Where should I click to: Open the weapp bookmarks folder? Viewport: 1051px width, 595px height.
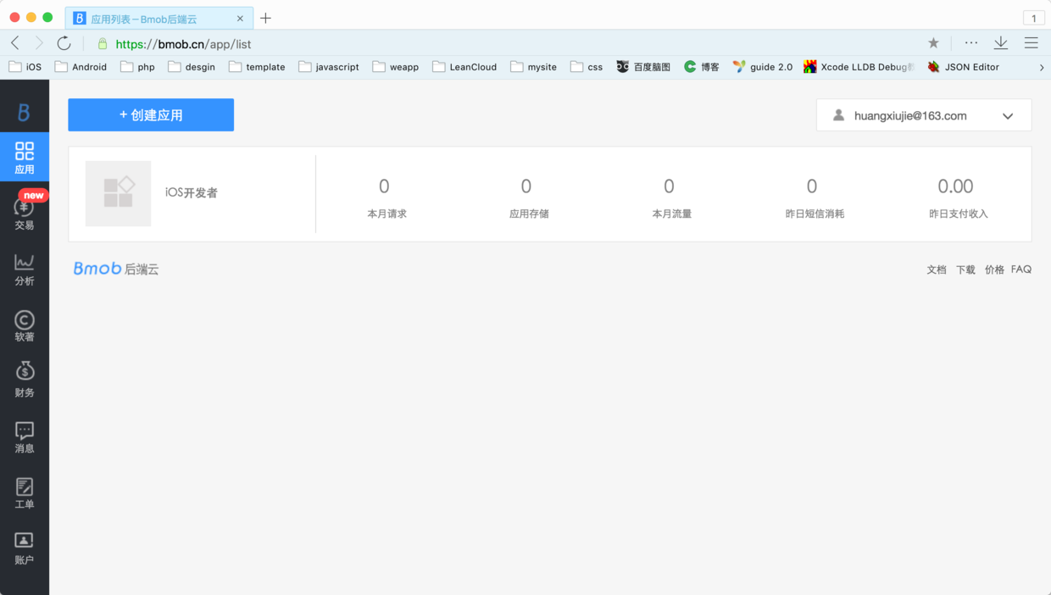(x=396, y=67)
